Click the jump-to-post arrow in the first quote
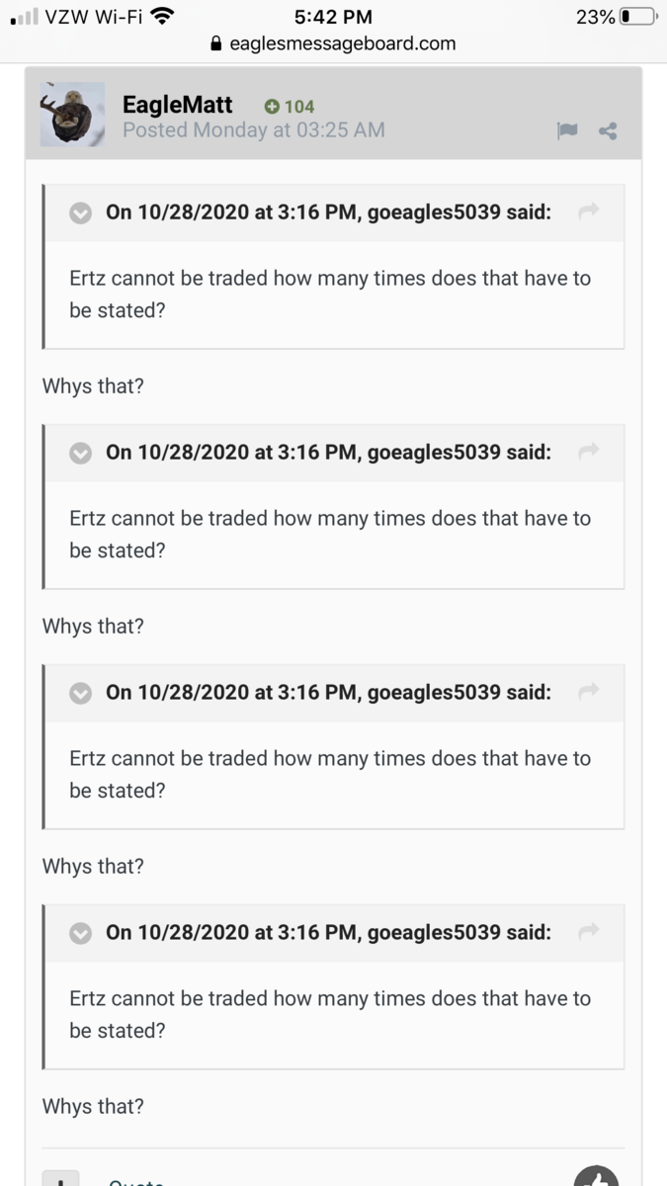 [589, 211]
